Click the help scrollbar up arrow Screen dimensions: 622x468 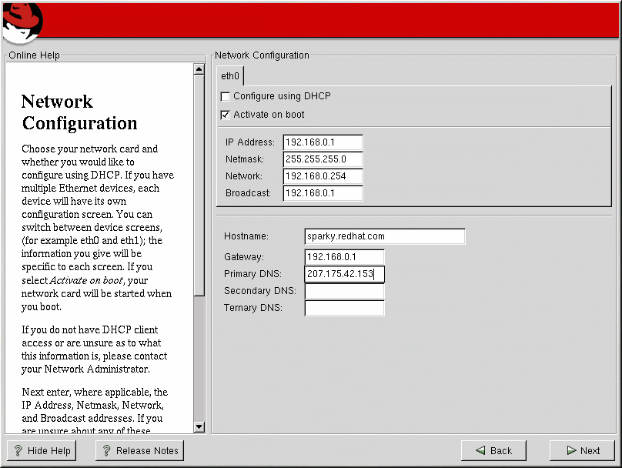pyautogui.click(x=199, y=69)
